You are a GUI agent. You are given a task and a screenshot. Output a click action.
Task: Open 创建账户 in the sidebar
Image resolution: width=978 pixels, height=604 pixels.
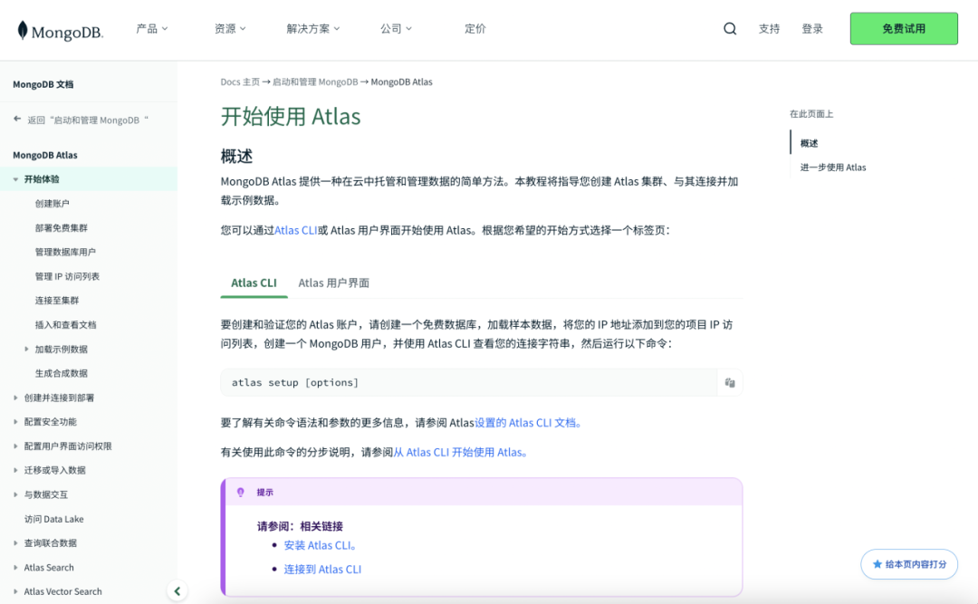53,204
